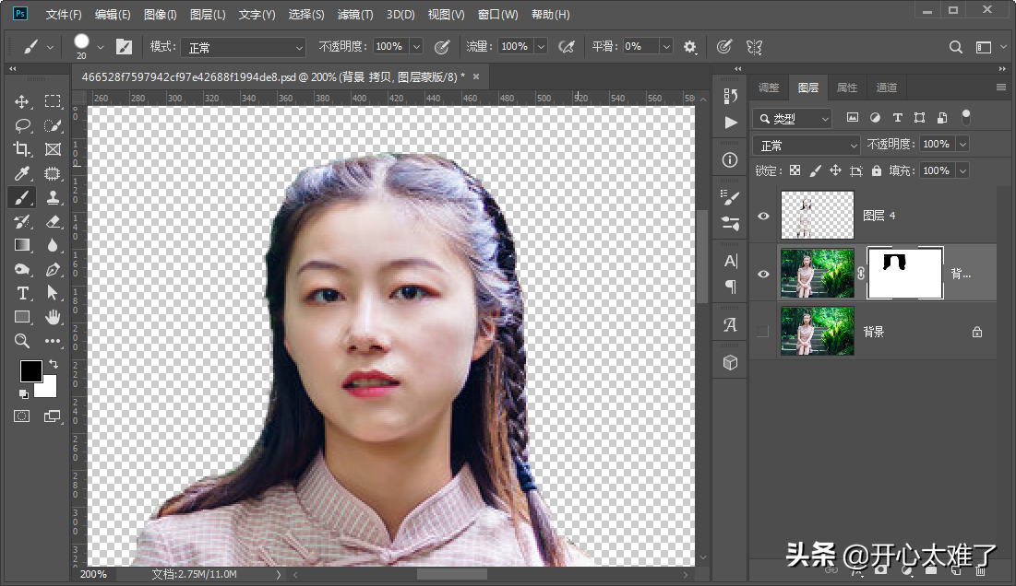Select the Hand tool
Image resolution: width=1016 pixels, height=586 pixels.
(53, 317)
